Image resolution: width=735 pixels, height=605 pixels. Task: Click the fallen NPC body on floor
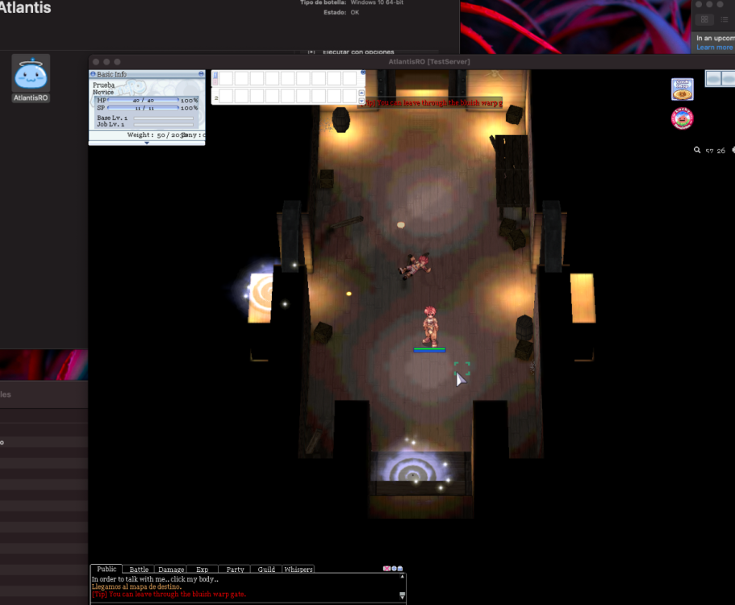415,265
